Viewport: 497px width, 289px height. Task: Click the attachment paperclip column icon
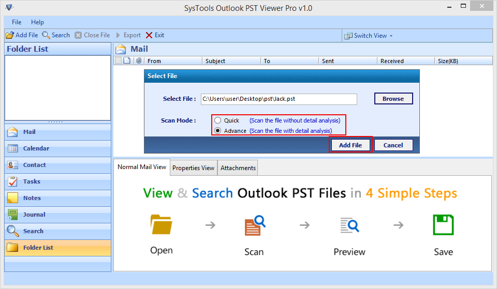click(x=139, y=61)
